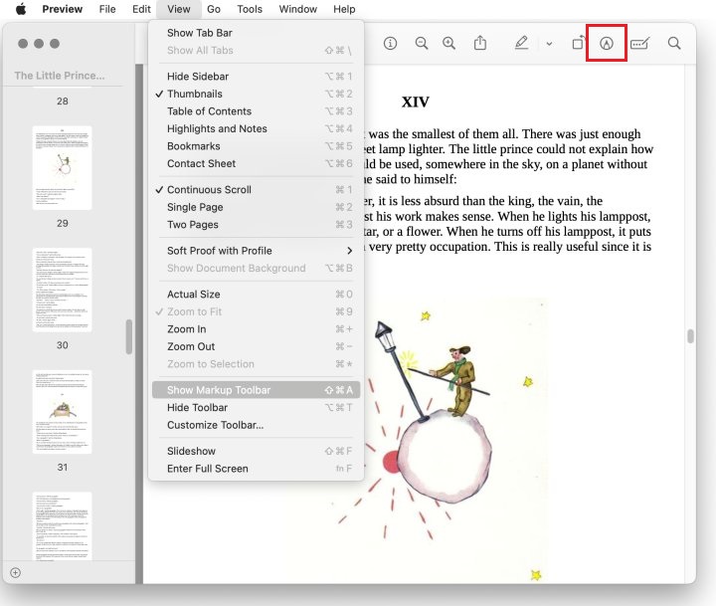Toggle the Markup toolbar icon
Image resolution: width=716 pixels, height=606 pixels.
607,44
